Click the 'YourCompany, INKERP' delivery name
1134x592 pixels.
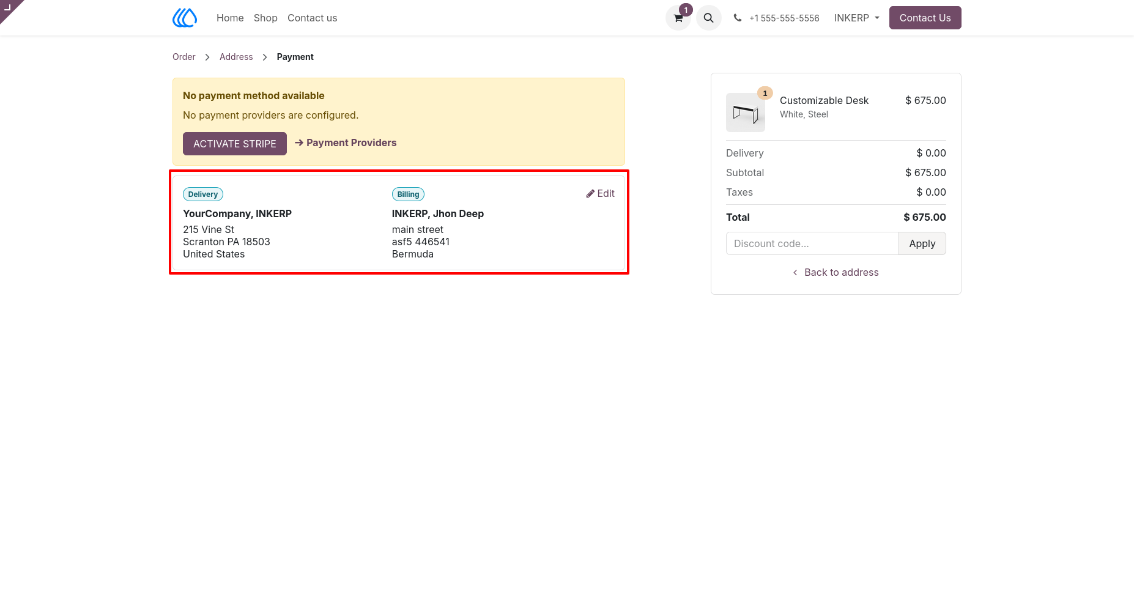point(237,213)
